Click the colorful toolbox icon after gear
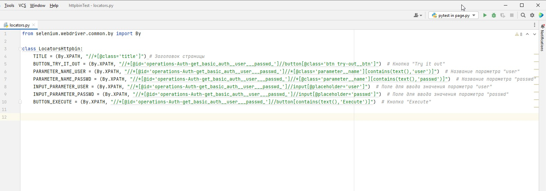This screenshot has width=546, height=191. tap(541, 15)
